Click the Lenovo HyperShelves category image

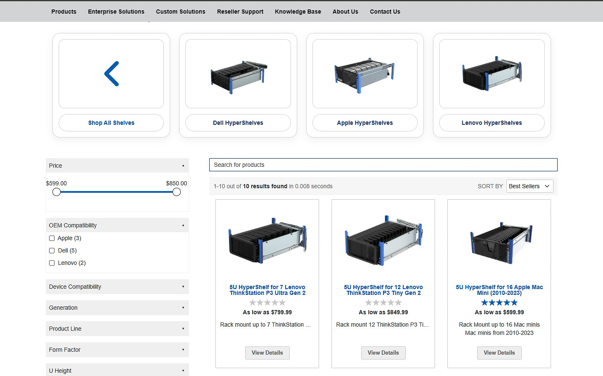(492, 74)
